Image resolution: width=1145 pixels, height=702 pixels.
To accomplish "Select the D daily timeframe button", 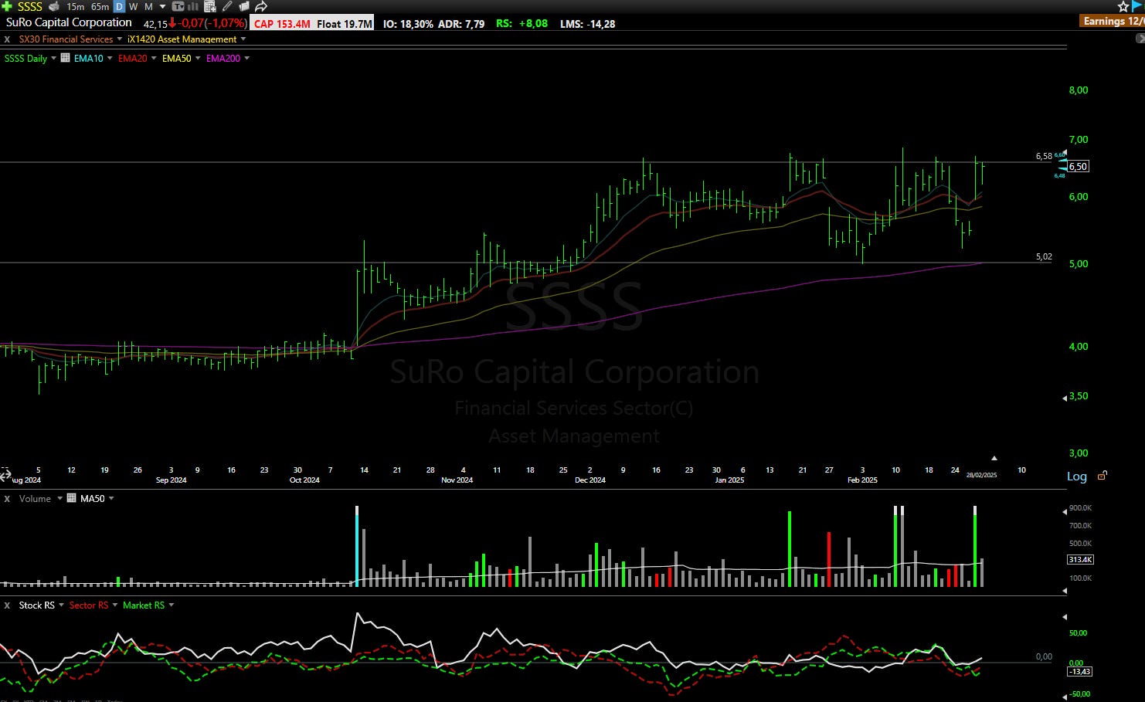I will point(119,6).
